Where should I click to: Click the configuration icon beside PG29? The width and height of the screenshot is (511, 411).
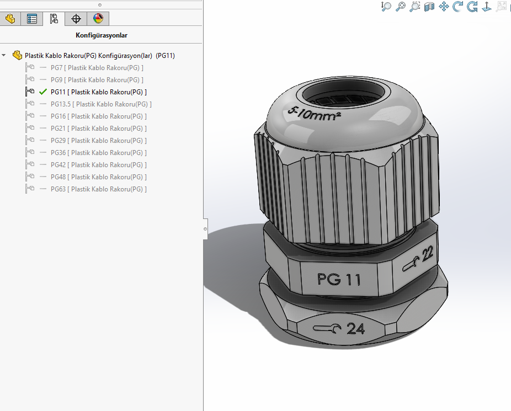30,140
